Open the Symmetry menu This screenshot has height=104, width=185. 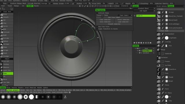(x=17, y=1)
